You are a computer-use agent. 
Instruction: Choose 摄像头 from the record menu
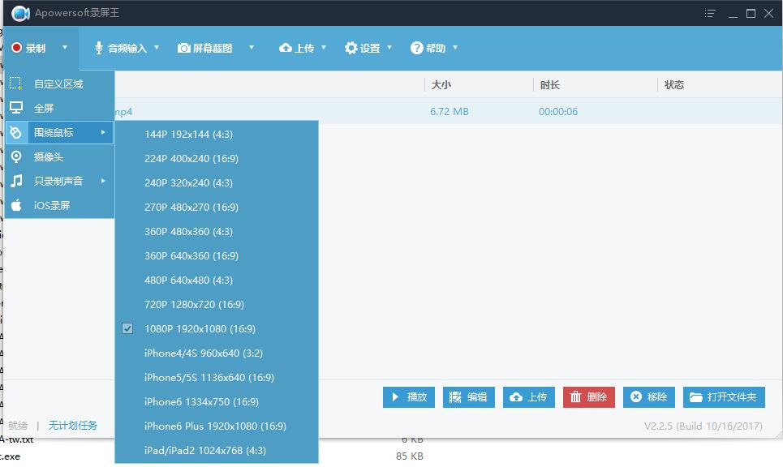coord(59,156)
